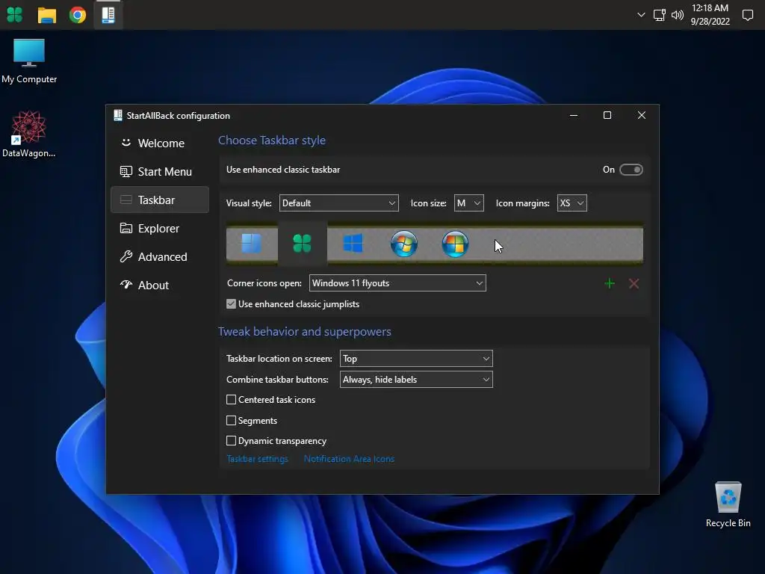
Task: Select the Windows 7 orb start icon
Action: coord(404,243)
